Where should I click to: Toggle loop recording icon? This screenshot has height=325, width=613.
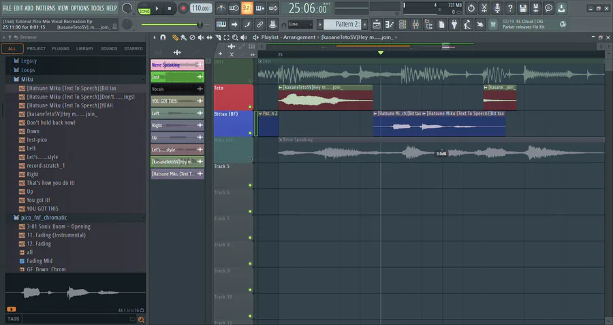click(273, 7)
